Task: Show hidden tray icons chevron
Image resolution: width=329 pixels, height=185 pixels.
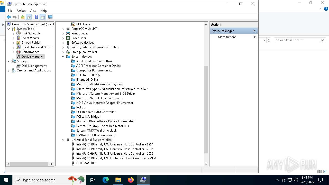Action: (x=277, y=180)
